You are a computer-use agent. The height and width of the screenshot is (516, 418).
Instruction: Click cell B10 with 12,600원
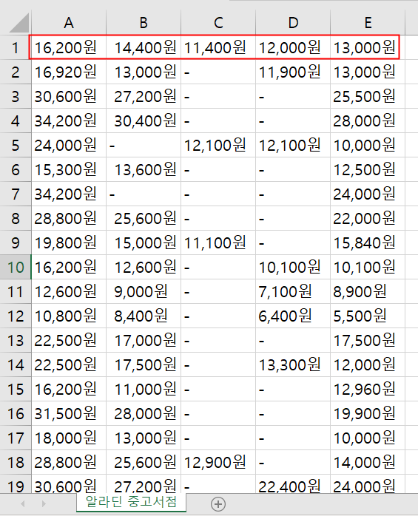tap(144, 267)
